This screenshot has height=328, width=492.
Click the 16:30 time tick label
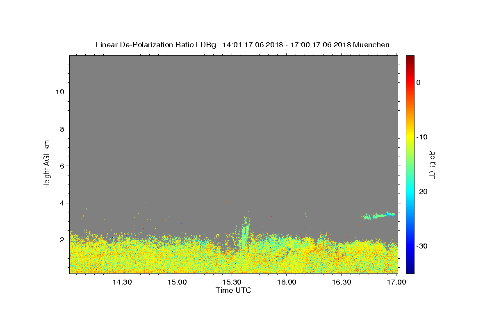(x=342, y=282)
